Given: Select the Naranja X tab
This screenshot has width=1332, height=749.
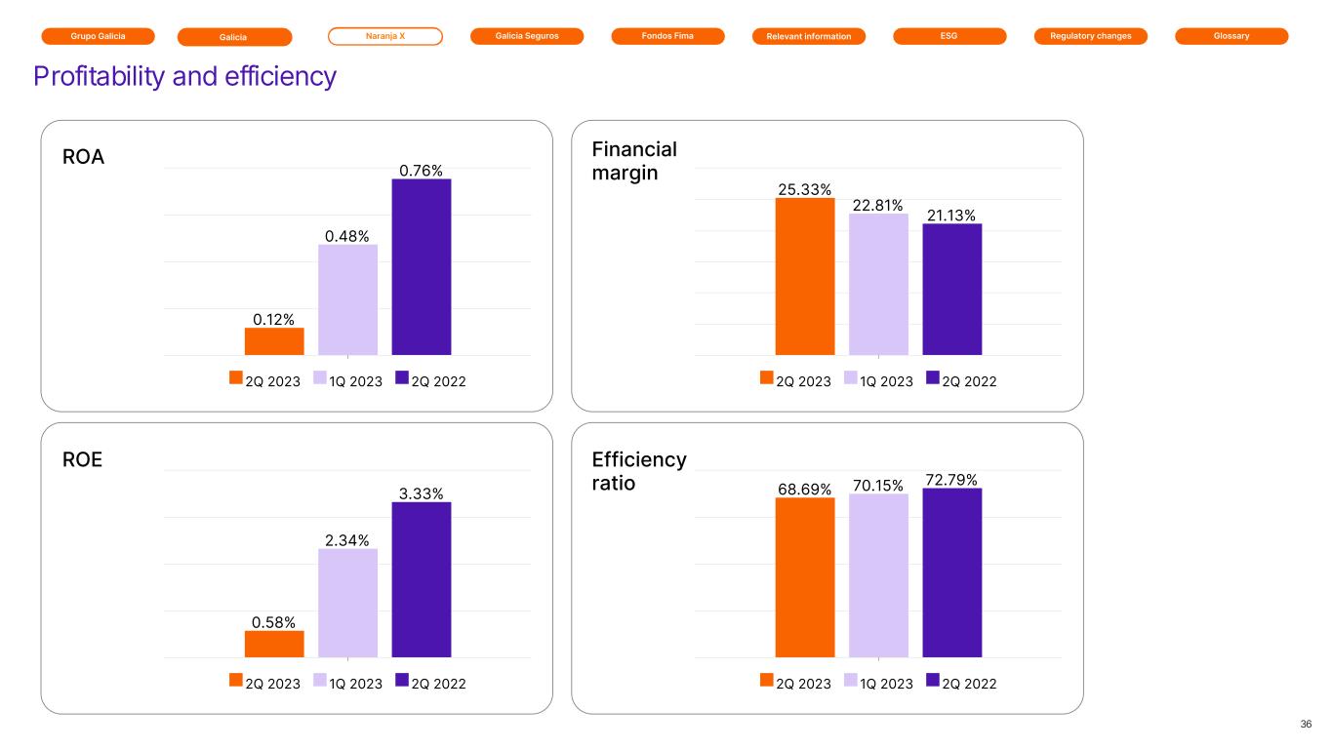Looking at the screenshot, I should click(x=385, y=36).
